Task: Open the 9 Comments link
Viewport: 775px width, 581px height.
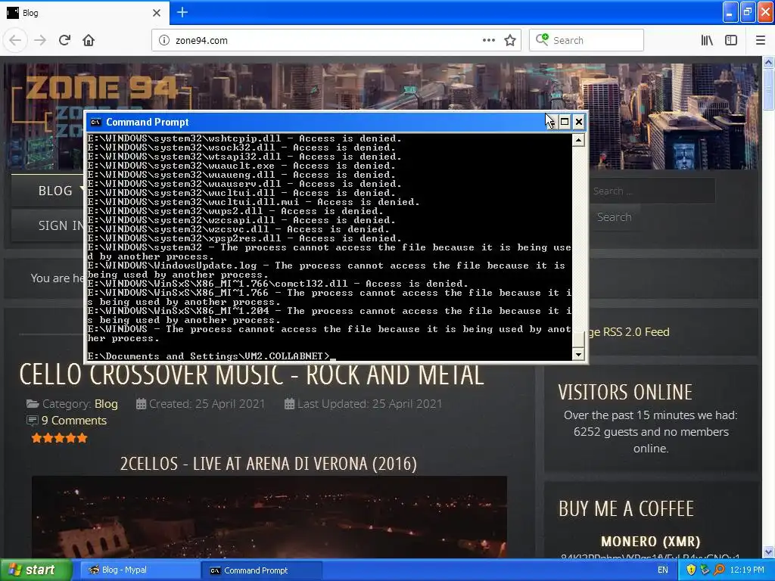Action: coord(74,421)
